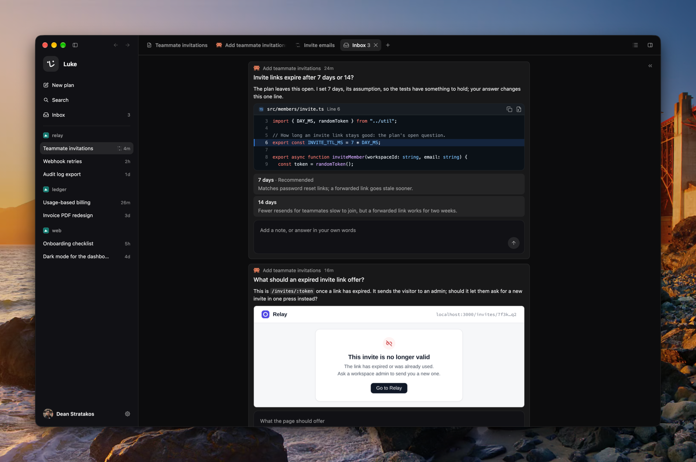
Task: Open Onboarding checklist plan
Action: pos(86,243)
